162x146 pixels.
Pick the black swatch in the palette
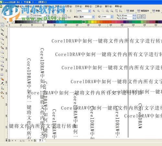(16, 22)
